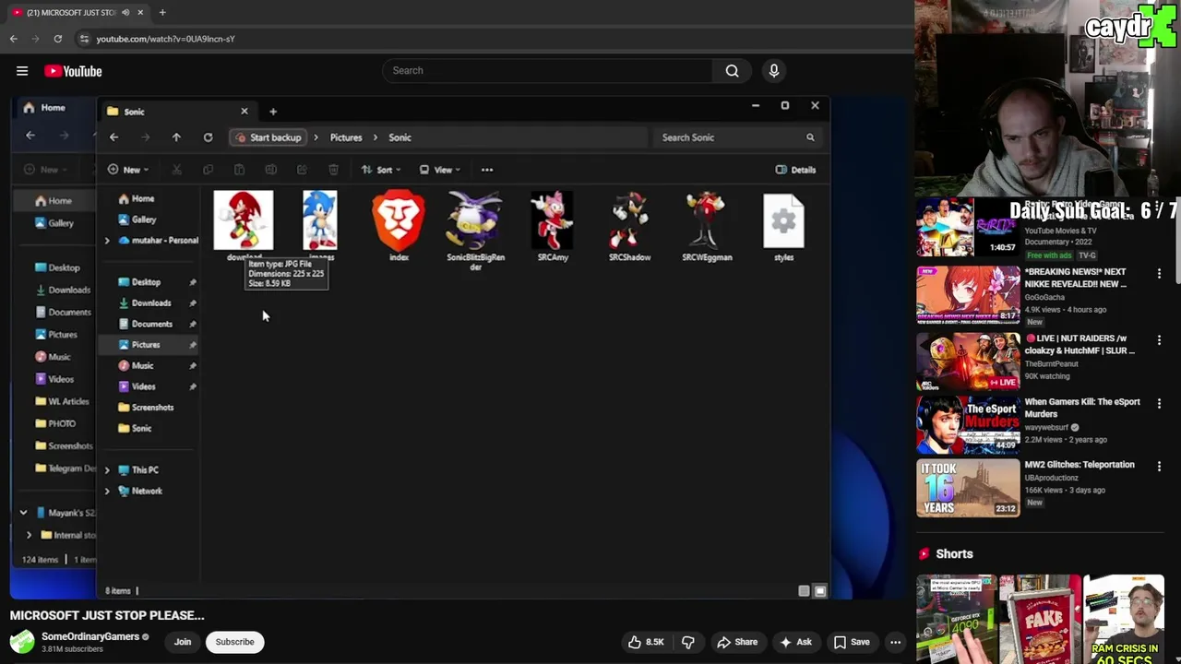Click the Paste toolbar icon
Screen dimensions: 1181x664
239,170
